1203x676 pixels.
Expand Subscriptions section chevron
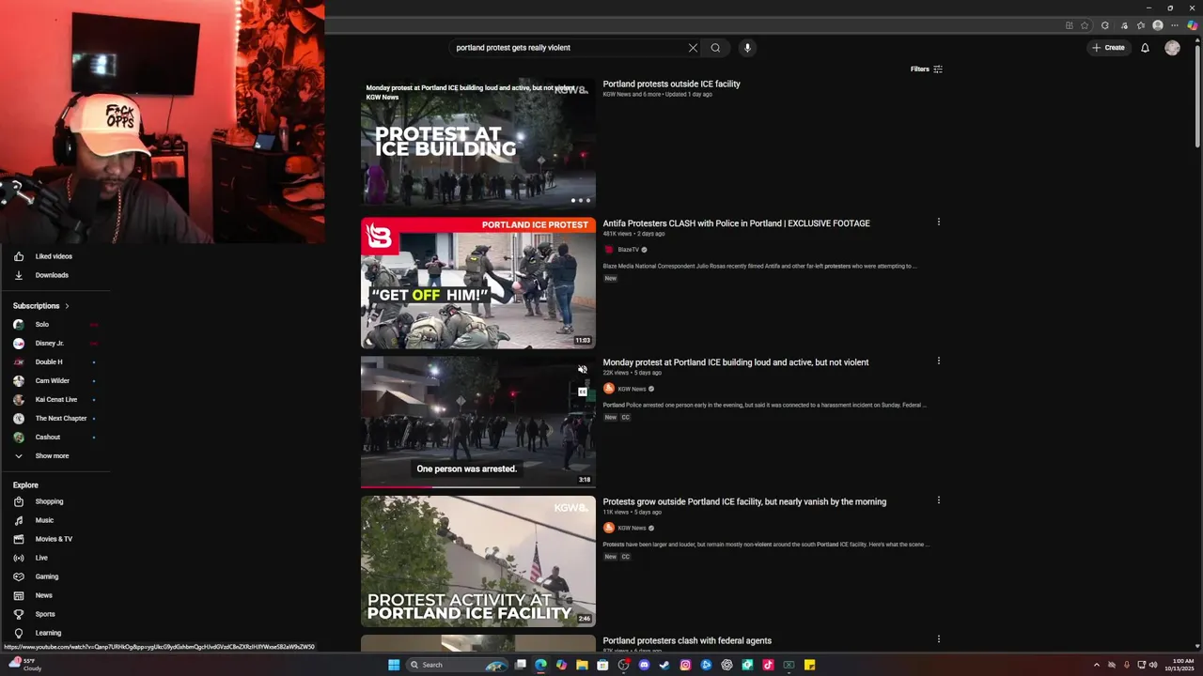(67, 306)
